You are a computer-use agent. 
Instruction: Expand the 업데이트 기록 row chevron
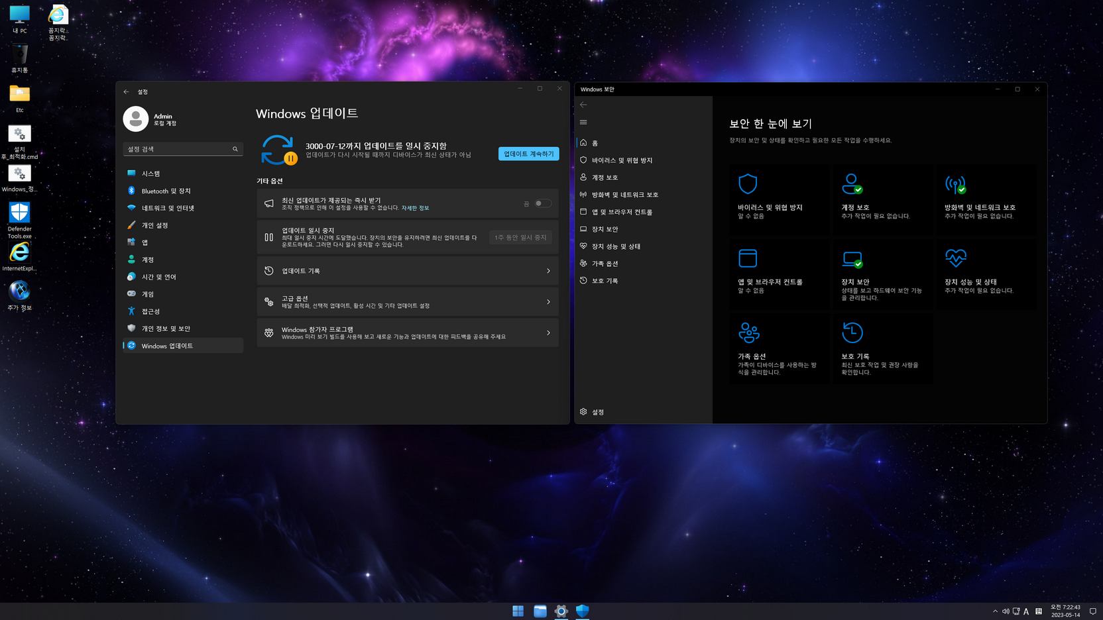click(548, 271)
